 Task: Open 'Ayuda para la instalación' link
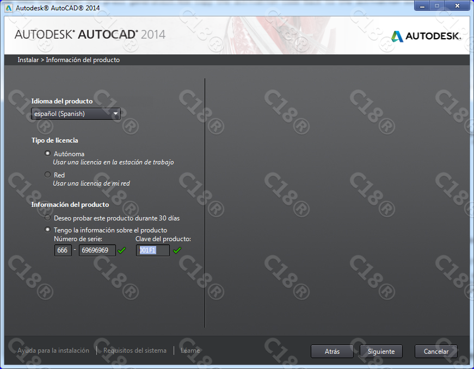click(x=53, y=350)
